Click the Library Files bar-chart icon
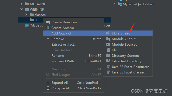The width and height of the screenshot is (172, 96). pyautogui.click(x=108, y=33)
